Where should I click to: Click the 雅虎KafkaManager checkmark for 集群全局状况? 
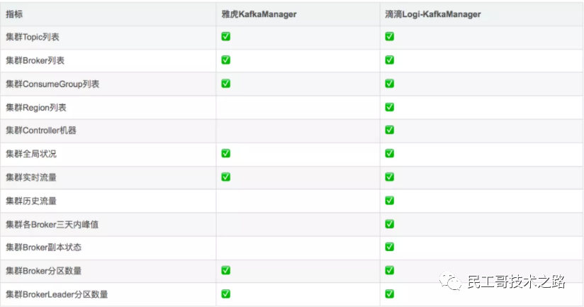click(x=225, y=153)
